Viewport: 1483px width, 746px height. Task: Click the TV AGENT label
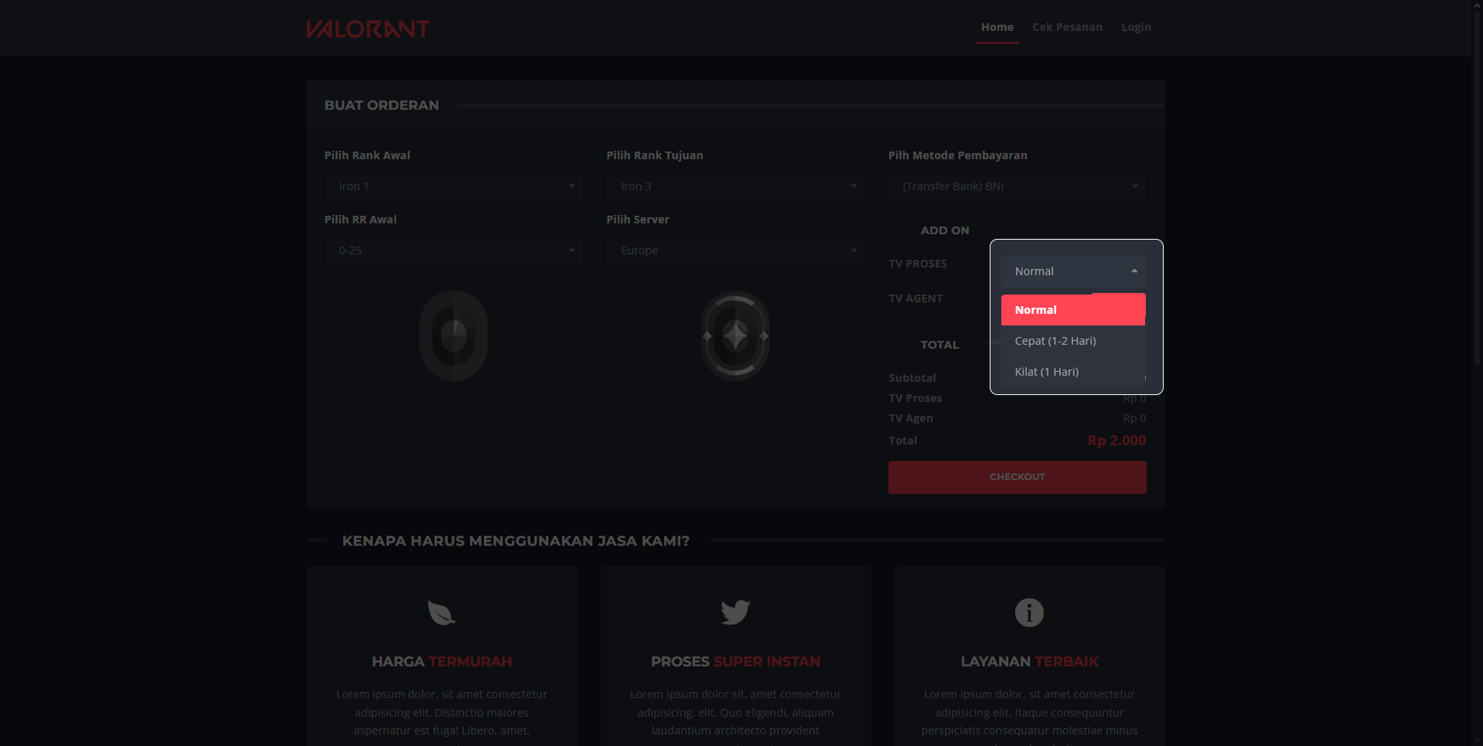pos(915,298)
